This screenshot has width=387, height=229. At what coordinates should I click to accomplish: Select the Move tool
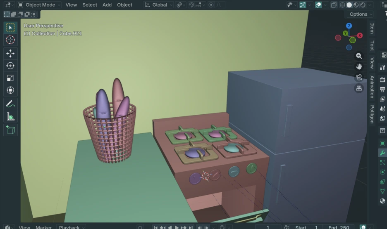(10, 54)
